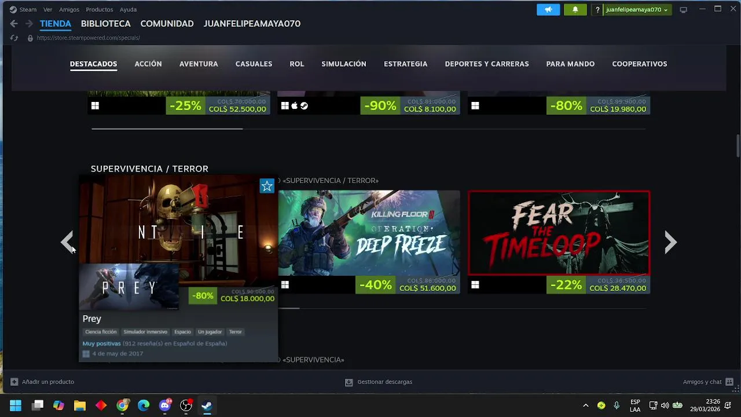This screenshot has width=741, height=417.
Task: Open Google Chrome from the taskbar
Action: pyautogui.click(x=122, y=405)
